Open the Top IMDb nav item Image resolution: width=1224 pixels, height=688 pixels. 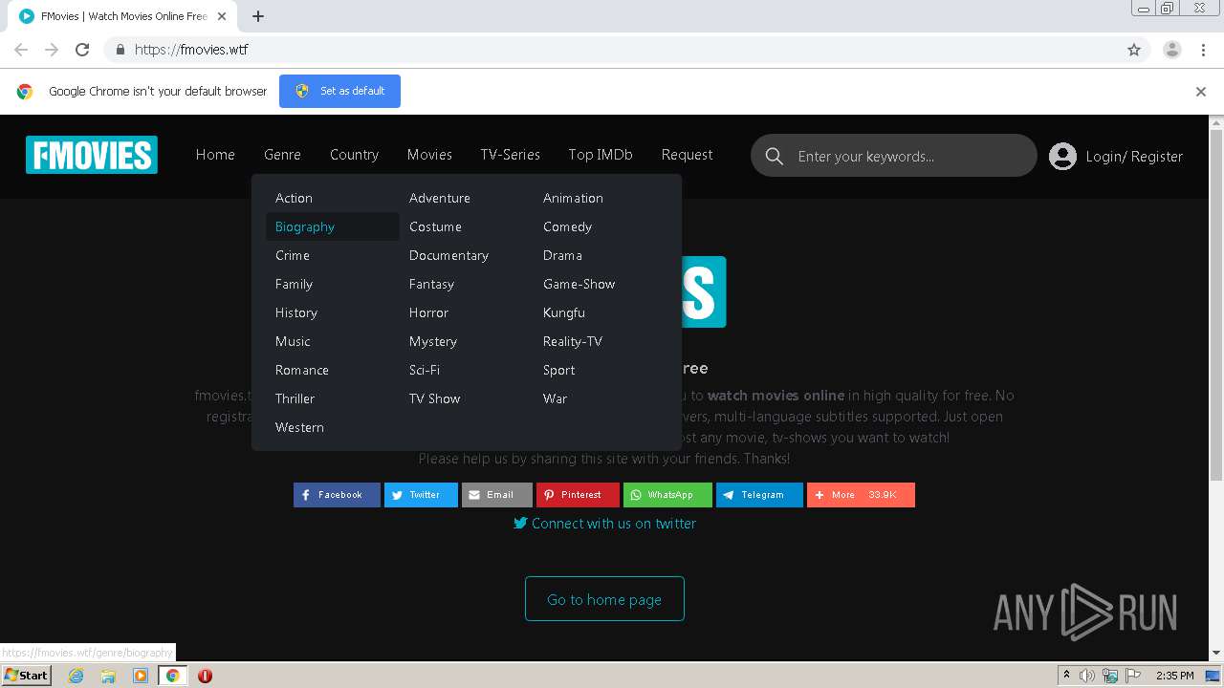coord(601,155)
